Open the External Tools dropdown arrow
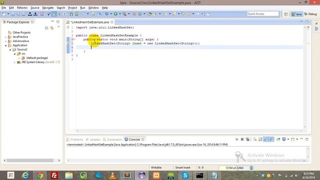The height and width of the screenshot is (180, 320). 129,14
